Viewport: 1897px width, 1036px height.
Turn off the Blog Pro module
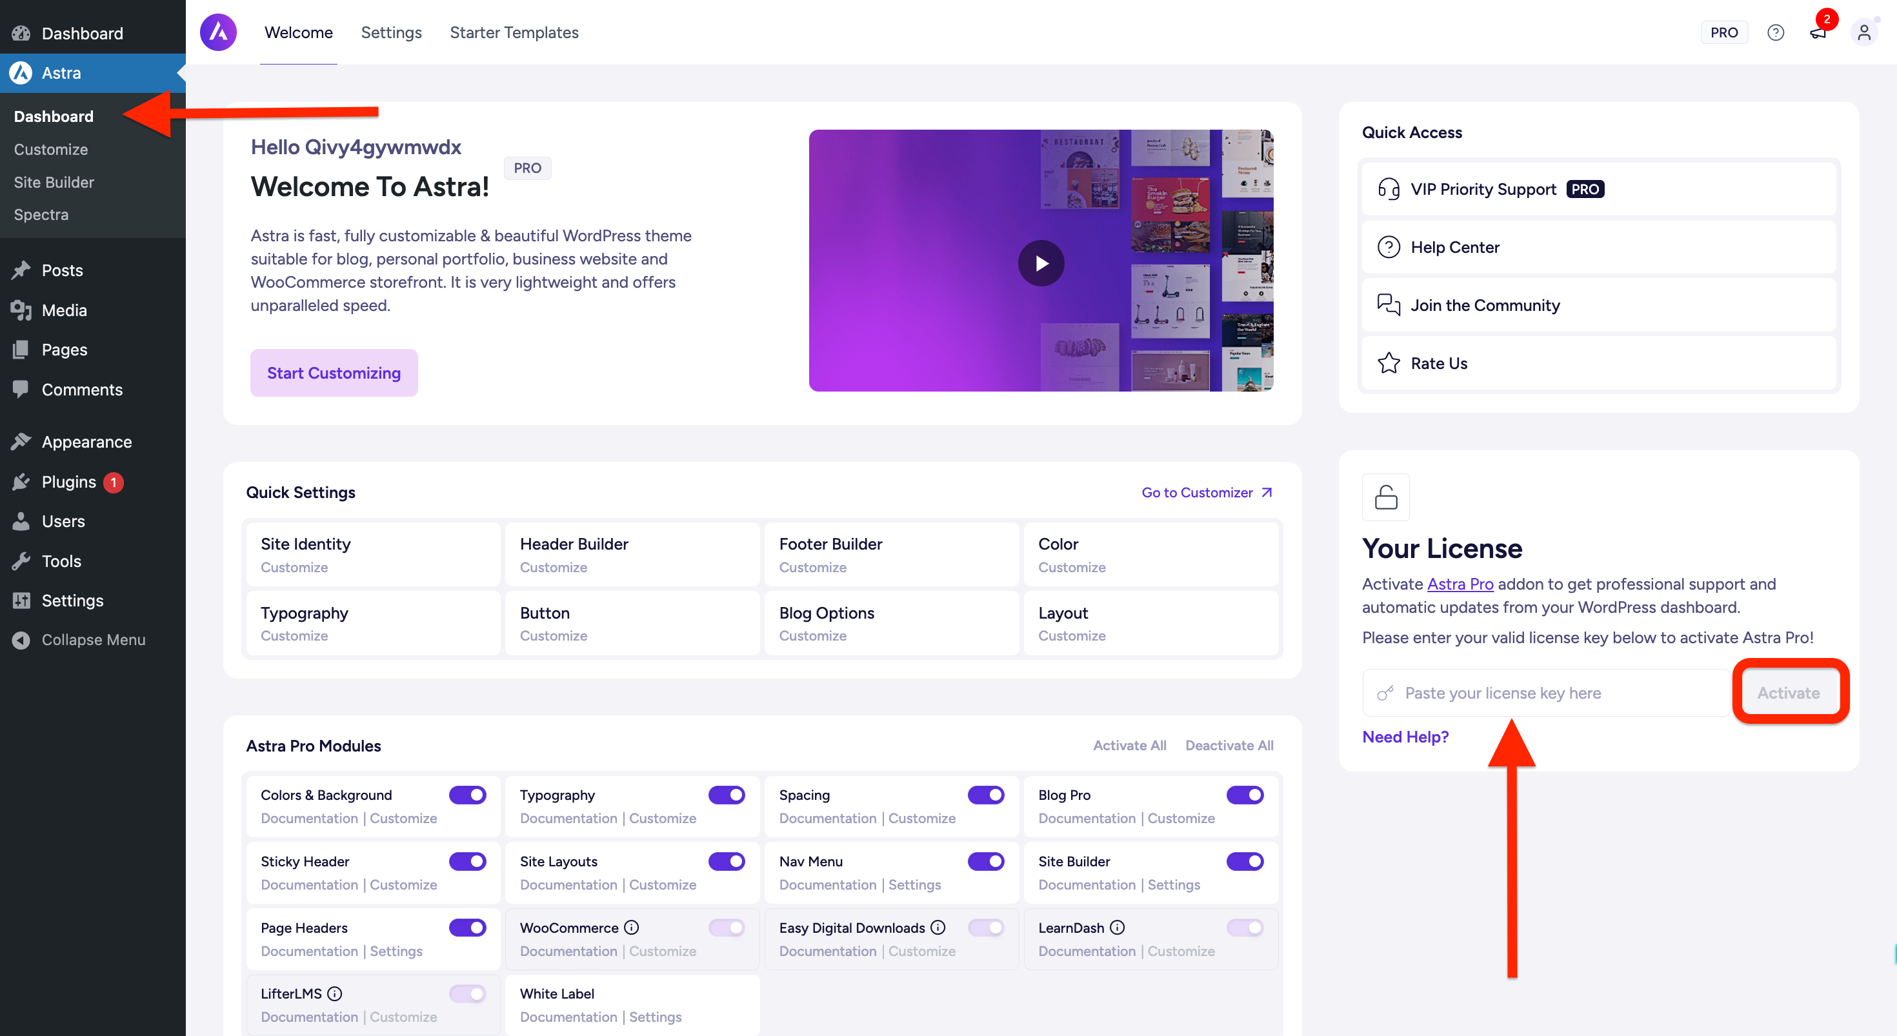click(x=1245, y=795)
